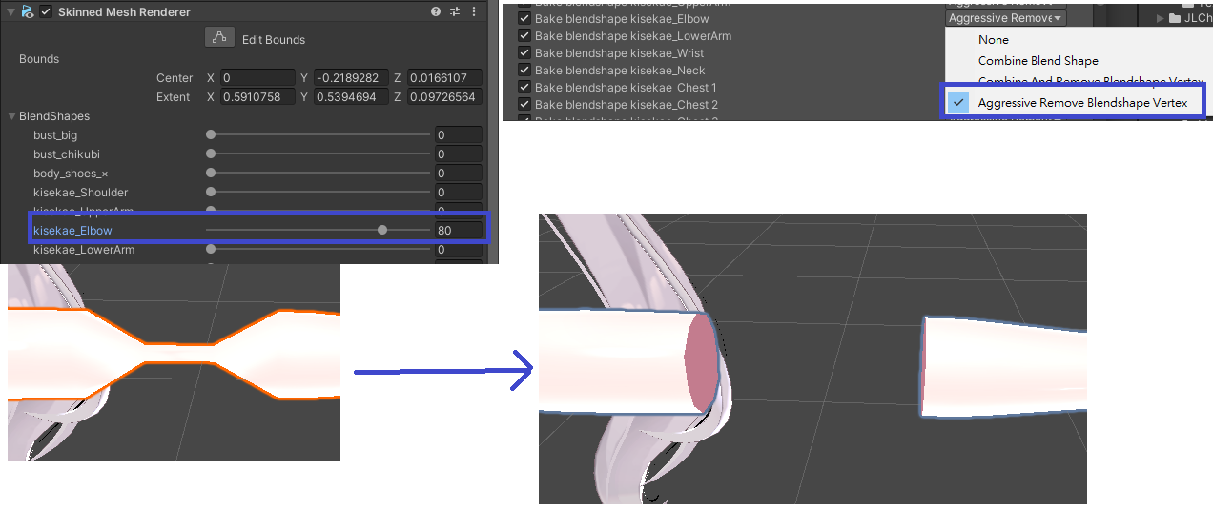Click the kisekae_LowerArm blendshape slider
Image resolution: width=1213 pixels, height=512 pixels.
click(319, 250)
